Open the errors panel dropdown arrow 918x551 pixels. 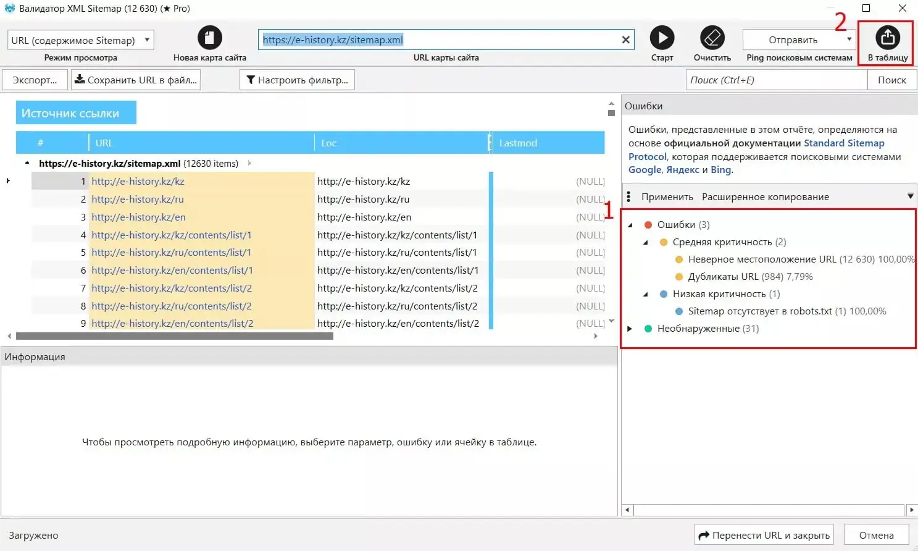(910, 196)
